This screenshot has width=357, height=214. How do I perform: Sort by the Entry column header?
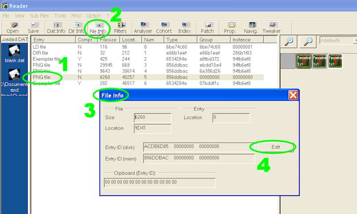(x=53, y=40)
